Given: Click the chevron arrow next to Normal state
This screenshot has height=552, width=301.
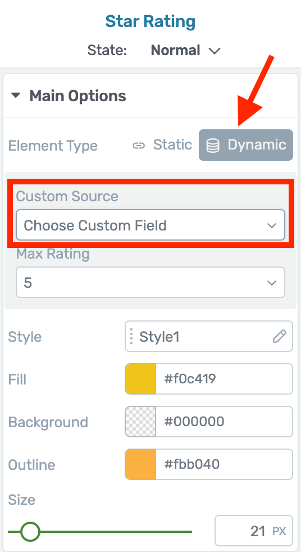Looking at the screenshot, I should tap(215, 51).
